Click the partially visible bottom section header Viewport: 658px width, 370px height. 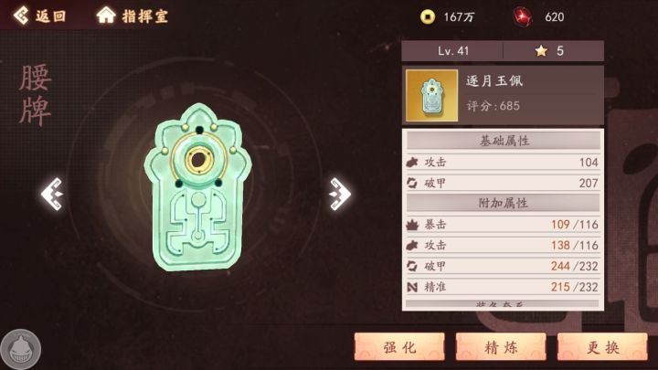pyautogui.click(x=503, y=303)
